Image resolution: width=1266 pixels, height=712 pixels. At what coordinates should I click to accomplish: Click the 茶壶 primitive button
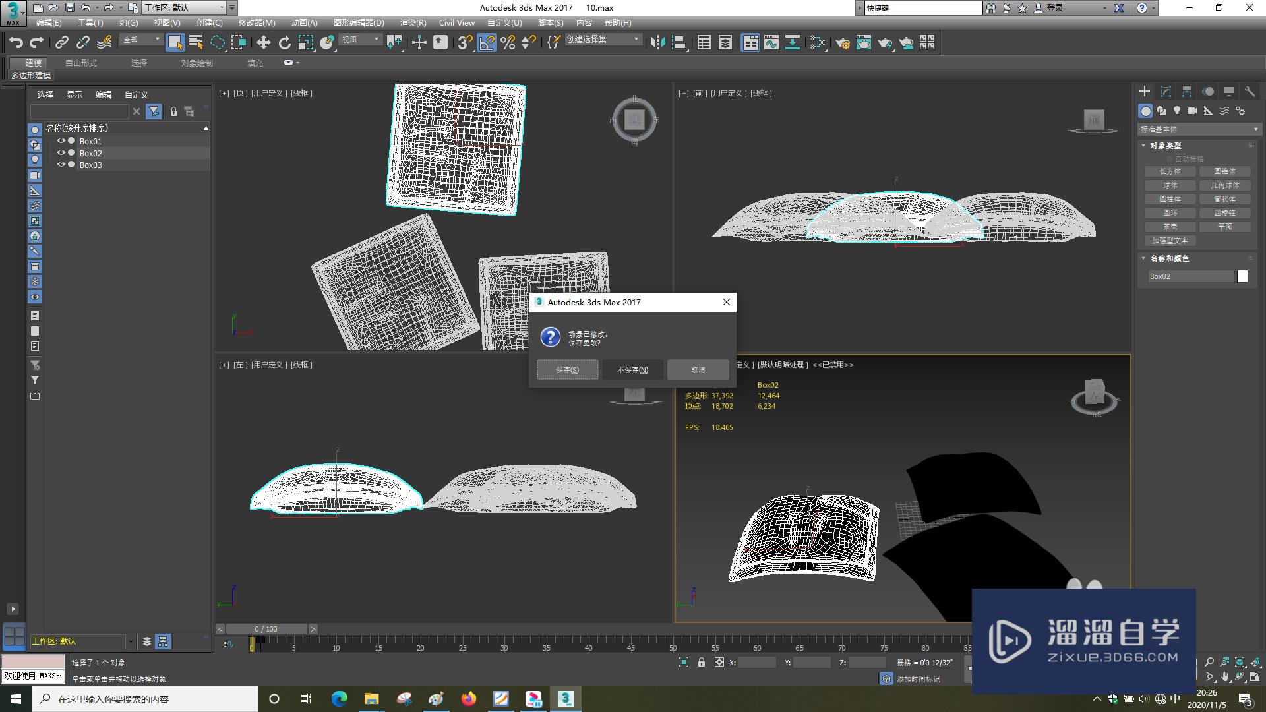(1170, 227)
